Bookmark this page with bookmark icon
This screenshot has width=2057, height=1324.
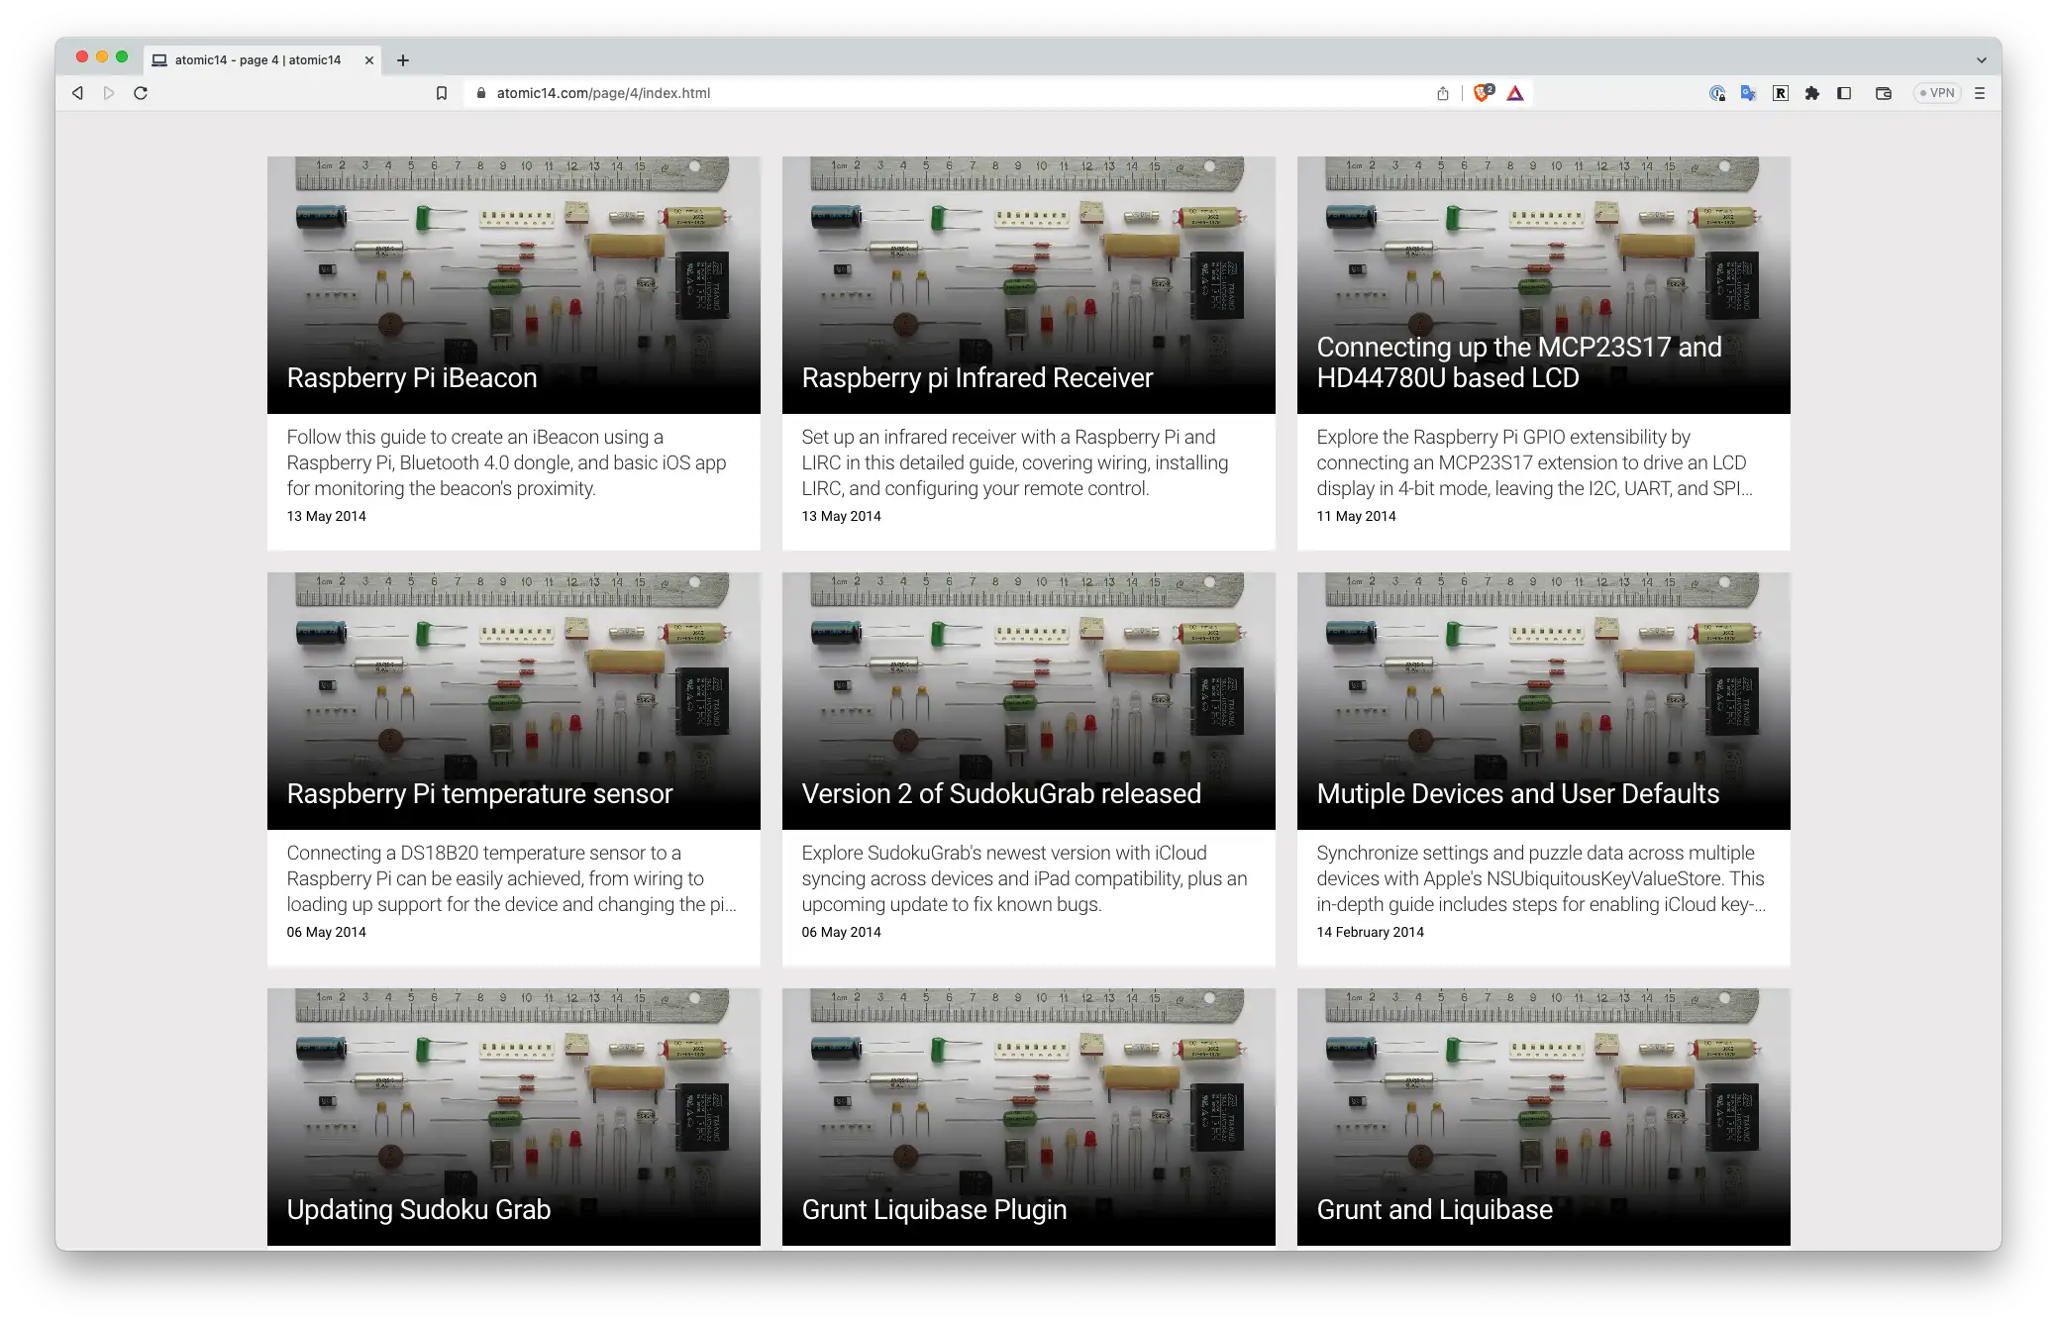[x=442, y=93]
